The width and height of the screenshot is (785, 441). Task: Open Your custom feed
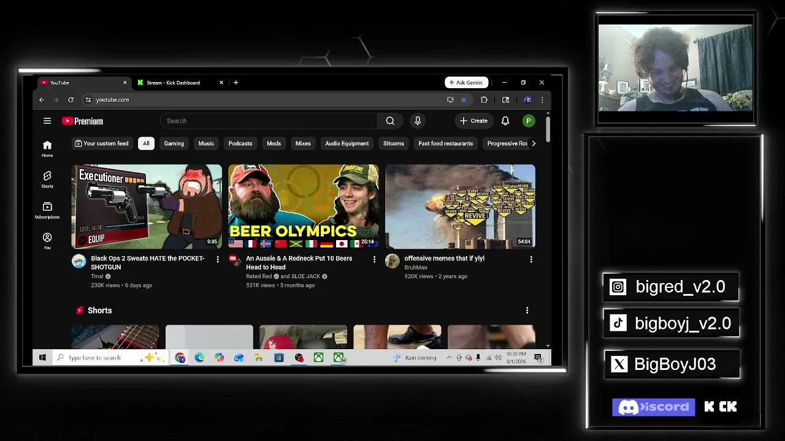click(102, 143)
